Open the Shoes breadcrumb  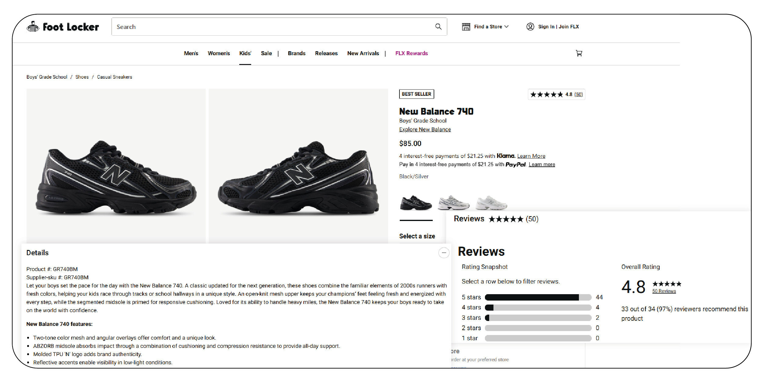82,77
